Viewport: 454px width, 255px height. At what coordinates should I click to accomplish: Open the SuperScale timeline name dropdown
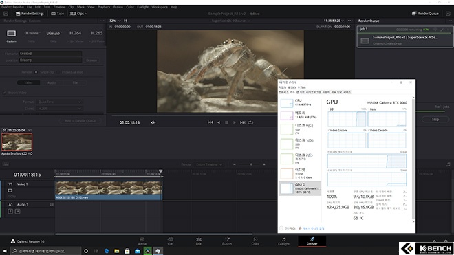coord(230,21)
